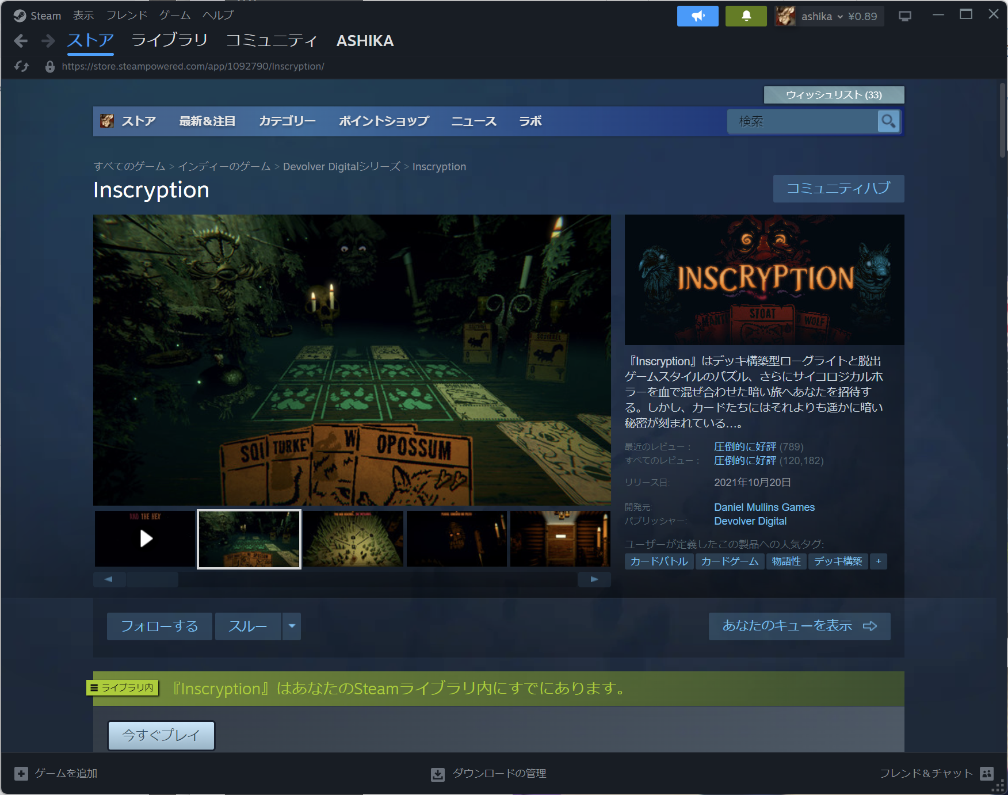Click the ashika profile avatar
The height and width of the screenshot is (795, 1008).
(785, 16)
